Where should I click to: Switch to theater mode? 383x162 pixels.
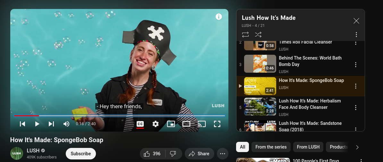point(186,124)
